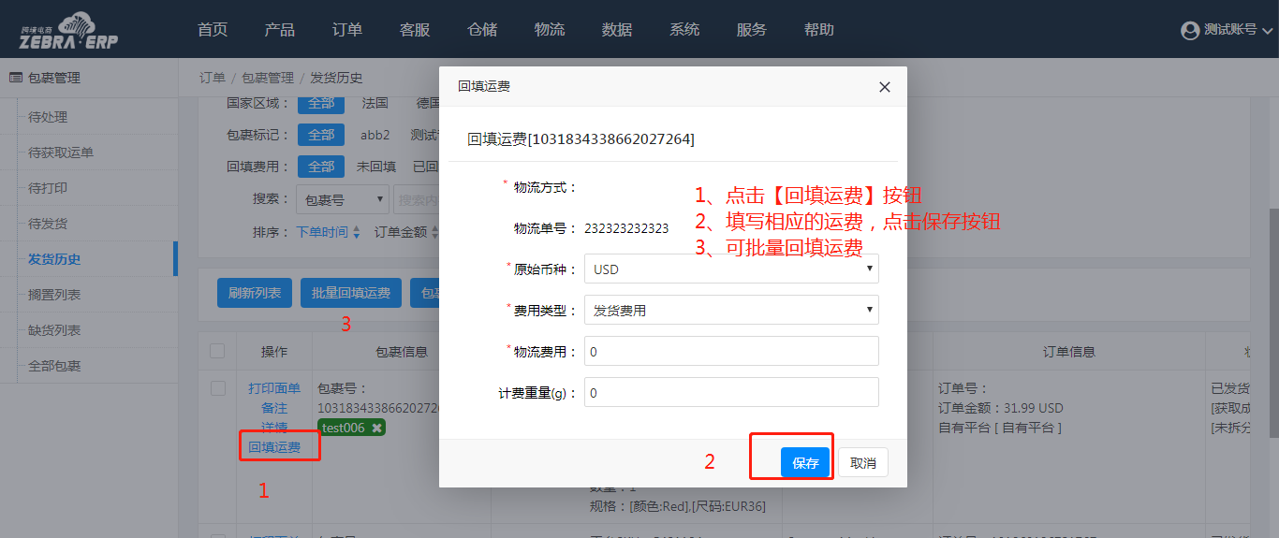The height and width of the screenshot is (538, 1279).
Task: Click sort arrows next to 下单时间
Action: (x=356, y=232)
